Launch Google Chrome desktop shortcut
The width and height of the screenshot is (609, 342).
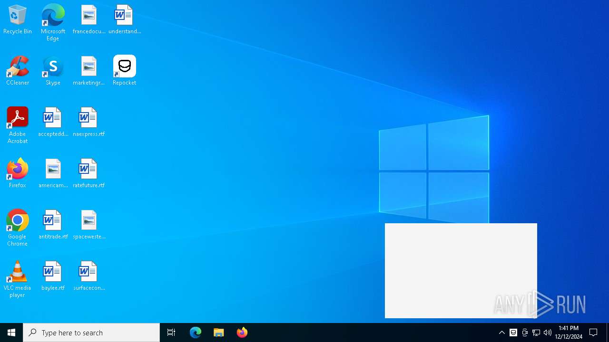[18, 228]
